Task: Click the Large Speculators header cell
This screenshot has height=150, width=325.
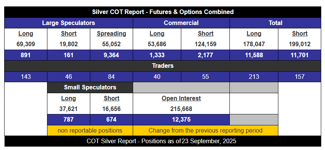Action: point(68,23)
